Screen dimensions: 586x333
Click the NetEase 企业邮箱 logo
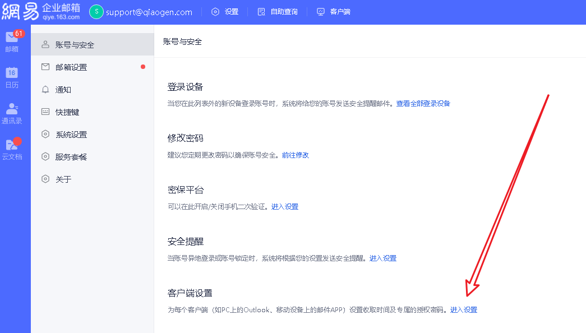41,11
